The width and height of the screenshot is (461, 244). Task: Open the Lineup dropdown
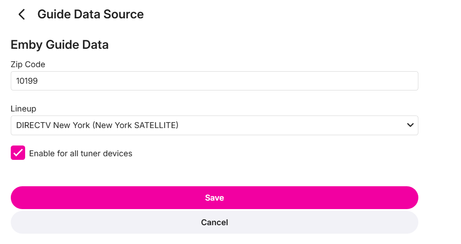(214, 125)
